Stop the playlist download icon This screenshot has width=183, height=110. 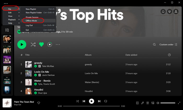pyautogui.click(x=50, y=45)
